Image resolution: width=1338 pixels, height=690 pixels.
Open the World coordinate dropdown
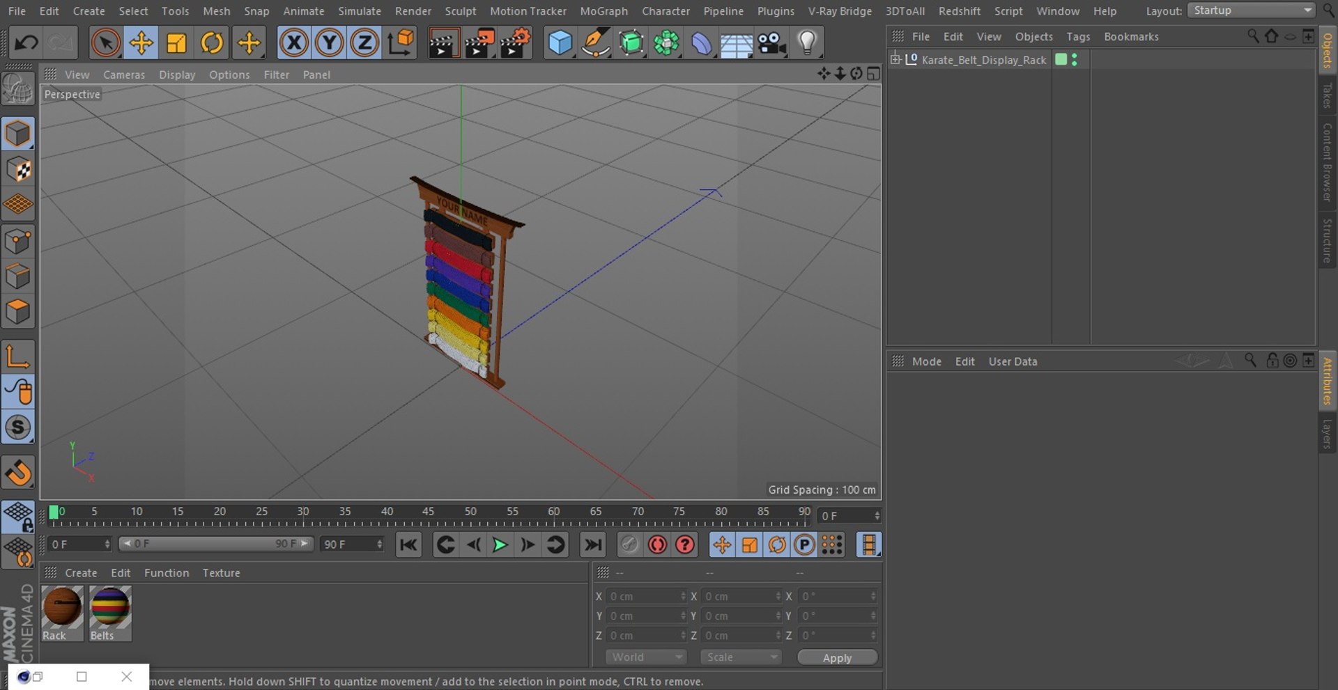tap(646, 657)
